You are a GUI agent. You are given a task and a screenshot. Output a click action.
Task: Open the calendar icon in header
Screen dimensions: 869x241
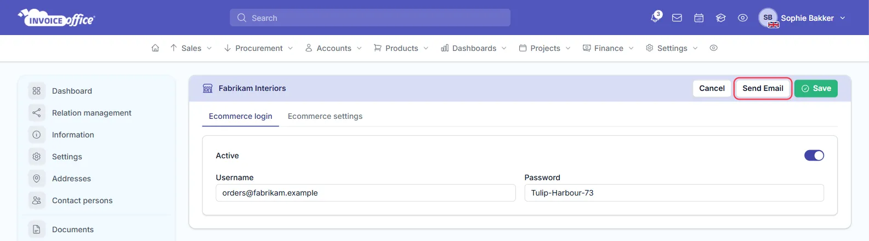tap(699, 18)
